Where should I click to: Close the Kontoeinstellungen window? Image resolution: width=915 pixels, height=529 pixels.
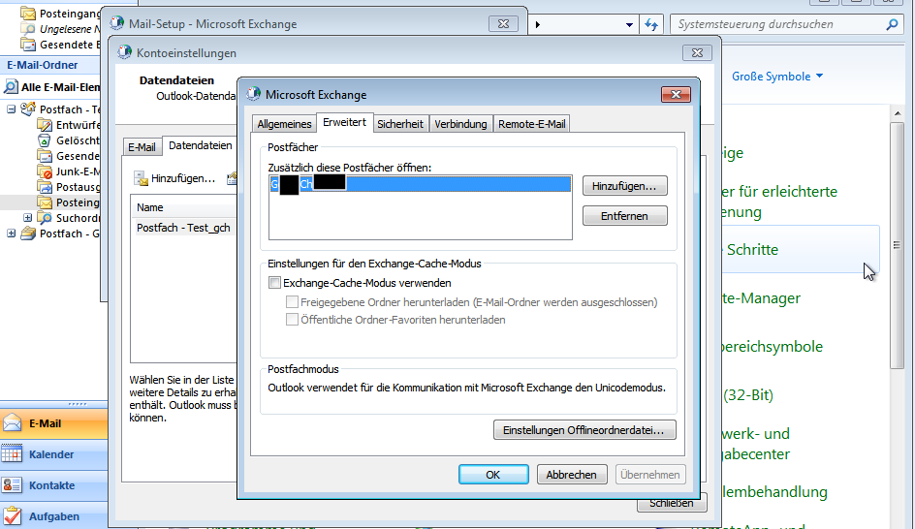point(697,53)
